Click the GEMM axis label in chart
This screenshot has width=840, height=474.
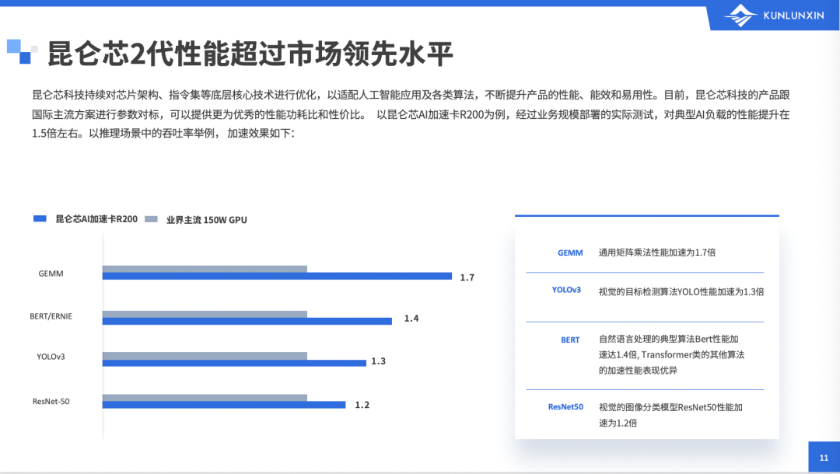click(x=51, y=274)
